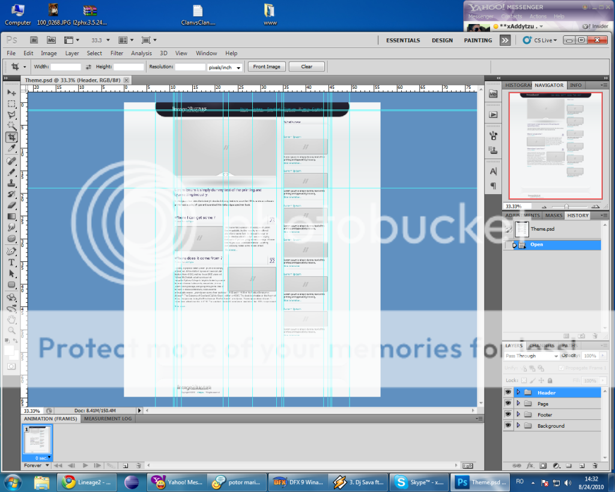Viewport: 615px width, 492px height.
Task: Toggle visibility of the Footer group
Action: coord(508,415)
